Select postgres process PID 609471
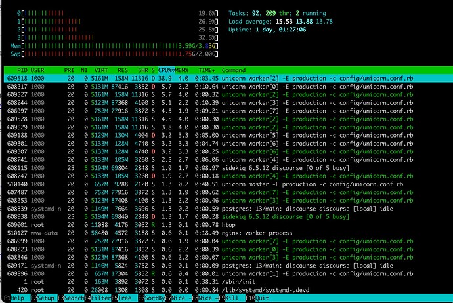Image resolution: width=453 pixels, height=303 pixels. [x=228, y=266]
